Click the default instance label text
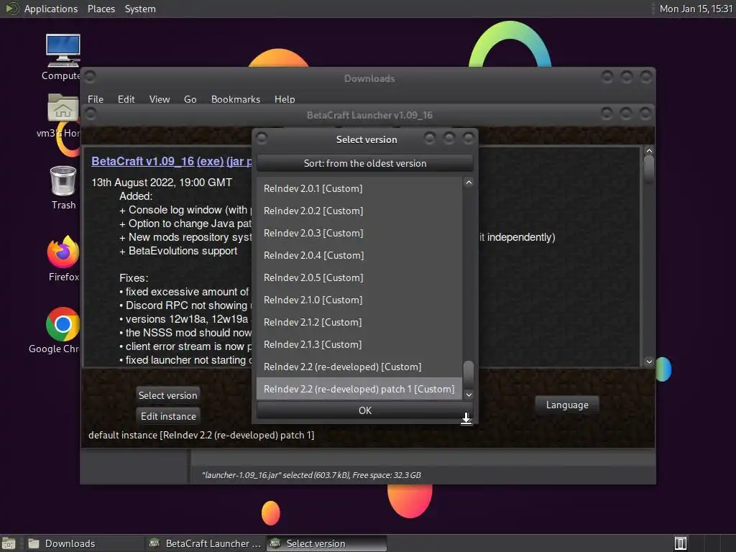This screenshot has width=736, height=552. pos(201,435)
